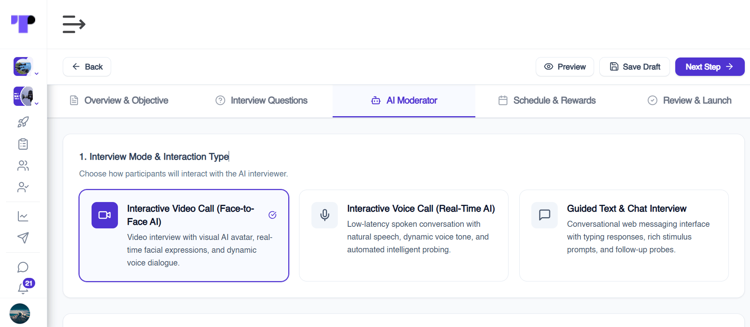The image size is (750, 327).
Task: Open the line chart analytics icon
Action: point(23,216)
